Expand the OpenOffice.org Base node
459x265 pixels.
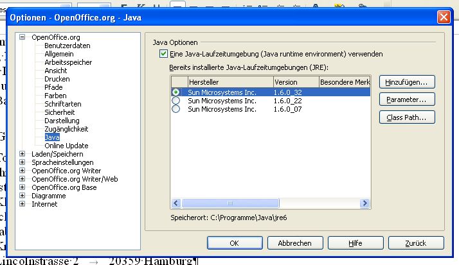[x=22, y=187]
